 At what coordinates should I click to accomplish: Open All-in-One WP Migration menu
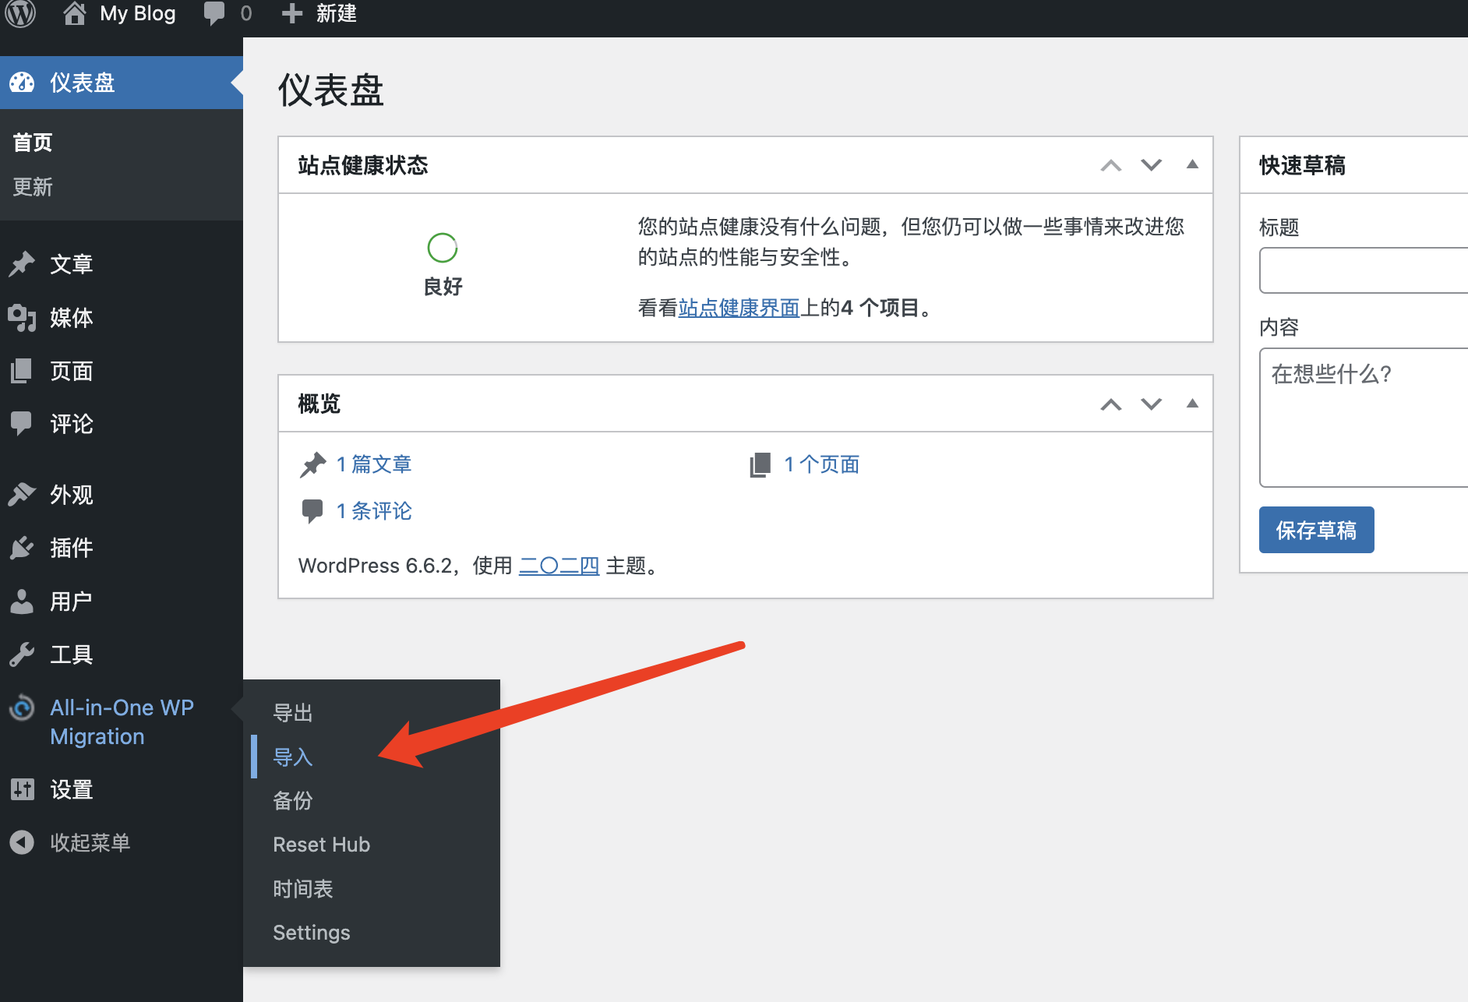click(122, 722)
